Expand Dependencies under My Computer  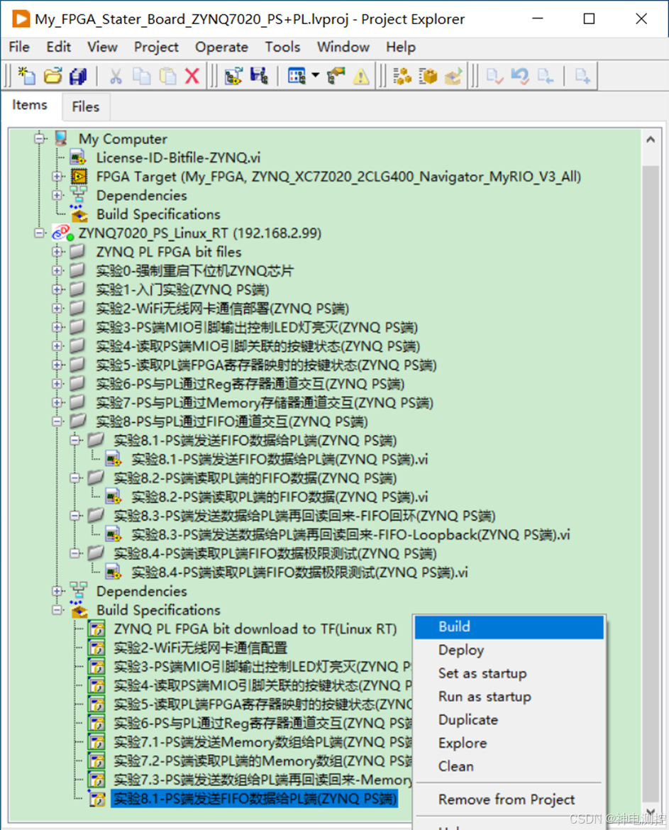point(57,195)
